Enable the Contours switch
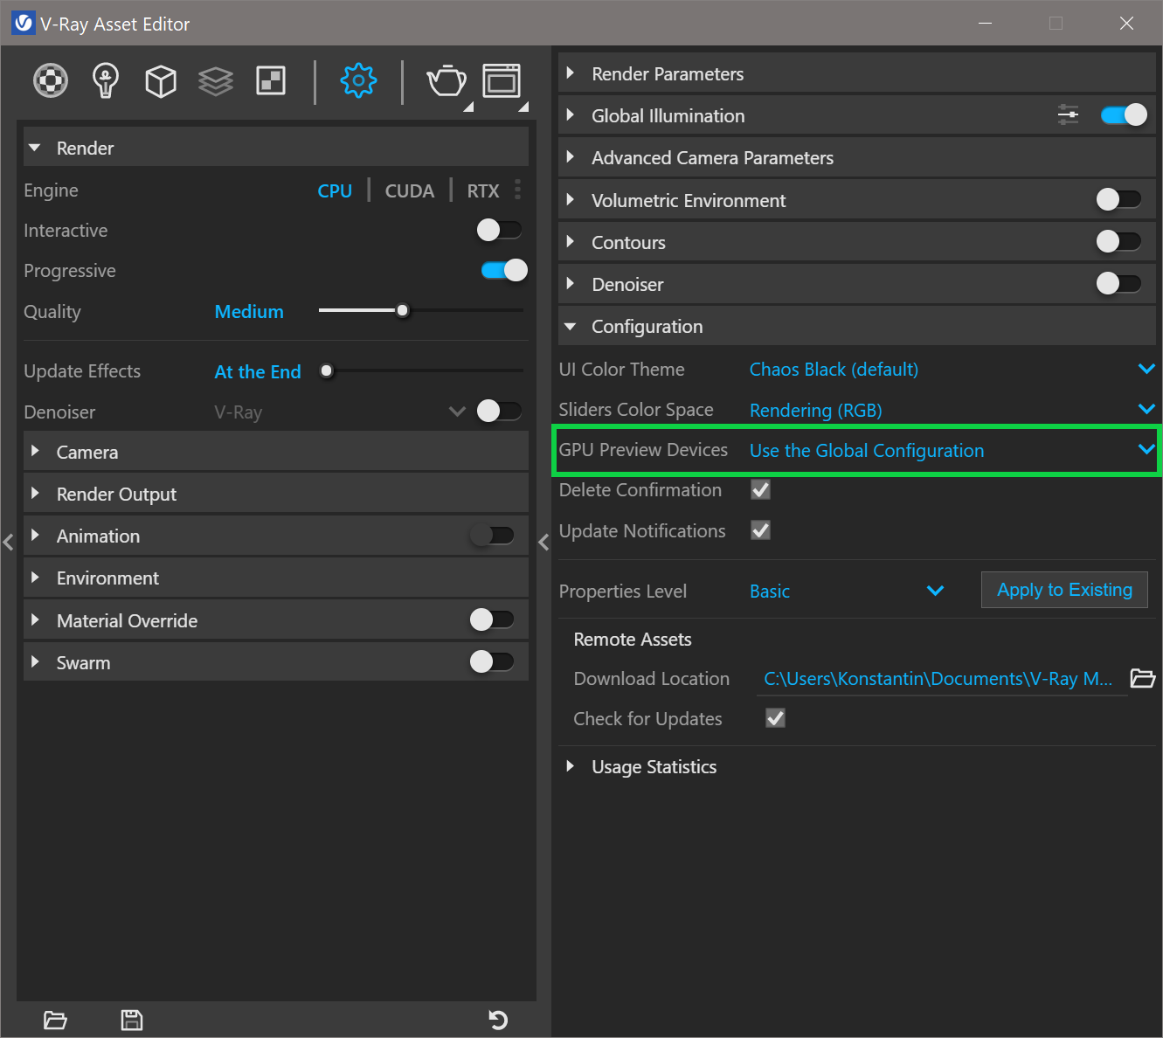This screenshot has height=1038, width=1163. coord(1119,241)
